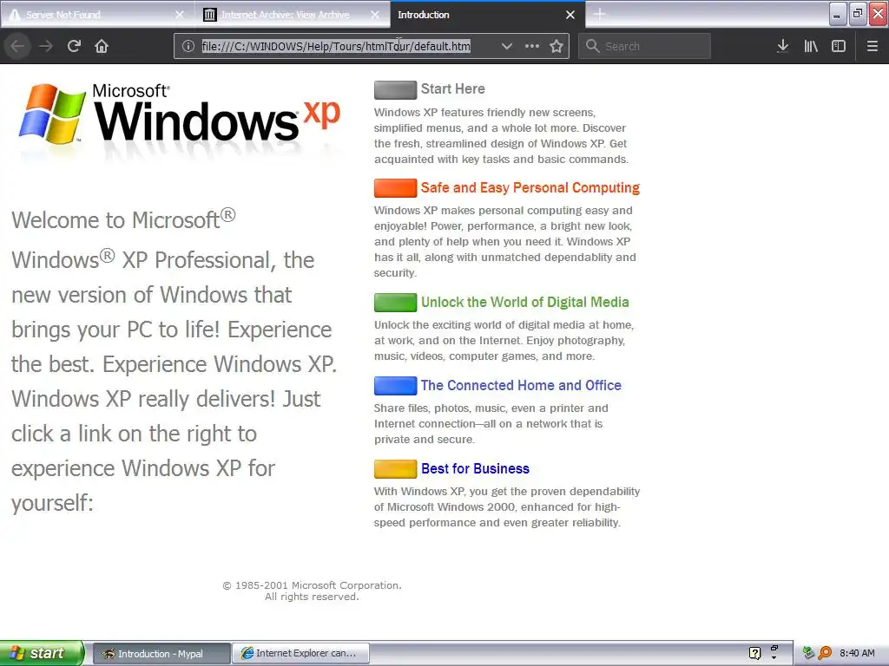Open The Connected Home and Office link
The height and width of the screenshot is (666, 889).
click(521, 385)
